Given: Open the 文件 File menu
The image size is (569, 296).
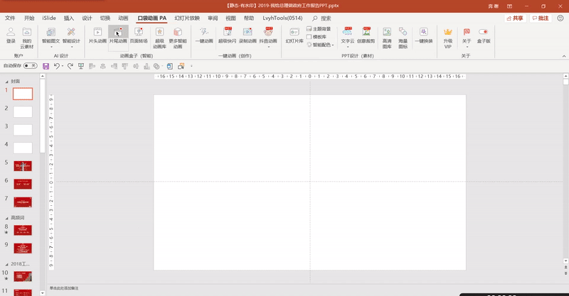Looking at the screenshot, I should (10, 18).
